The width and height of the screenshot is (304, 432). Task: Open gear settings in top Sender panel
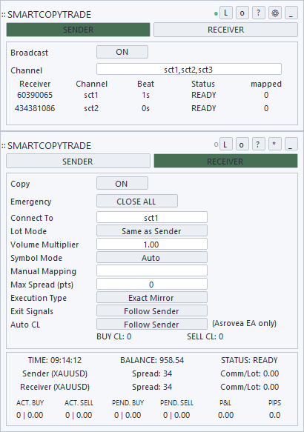275,13
